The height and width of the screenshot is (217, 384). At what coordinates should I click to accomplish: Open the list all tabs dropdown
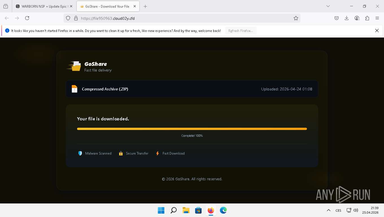(328, 6)
